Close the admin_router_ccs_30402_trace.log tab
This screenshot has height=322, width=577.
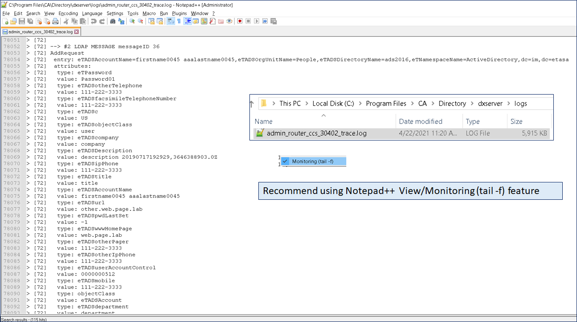77,32
